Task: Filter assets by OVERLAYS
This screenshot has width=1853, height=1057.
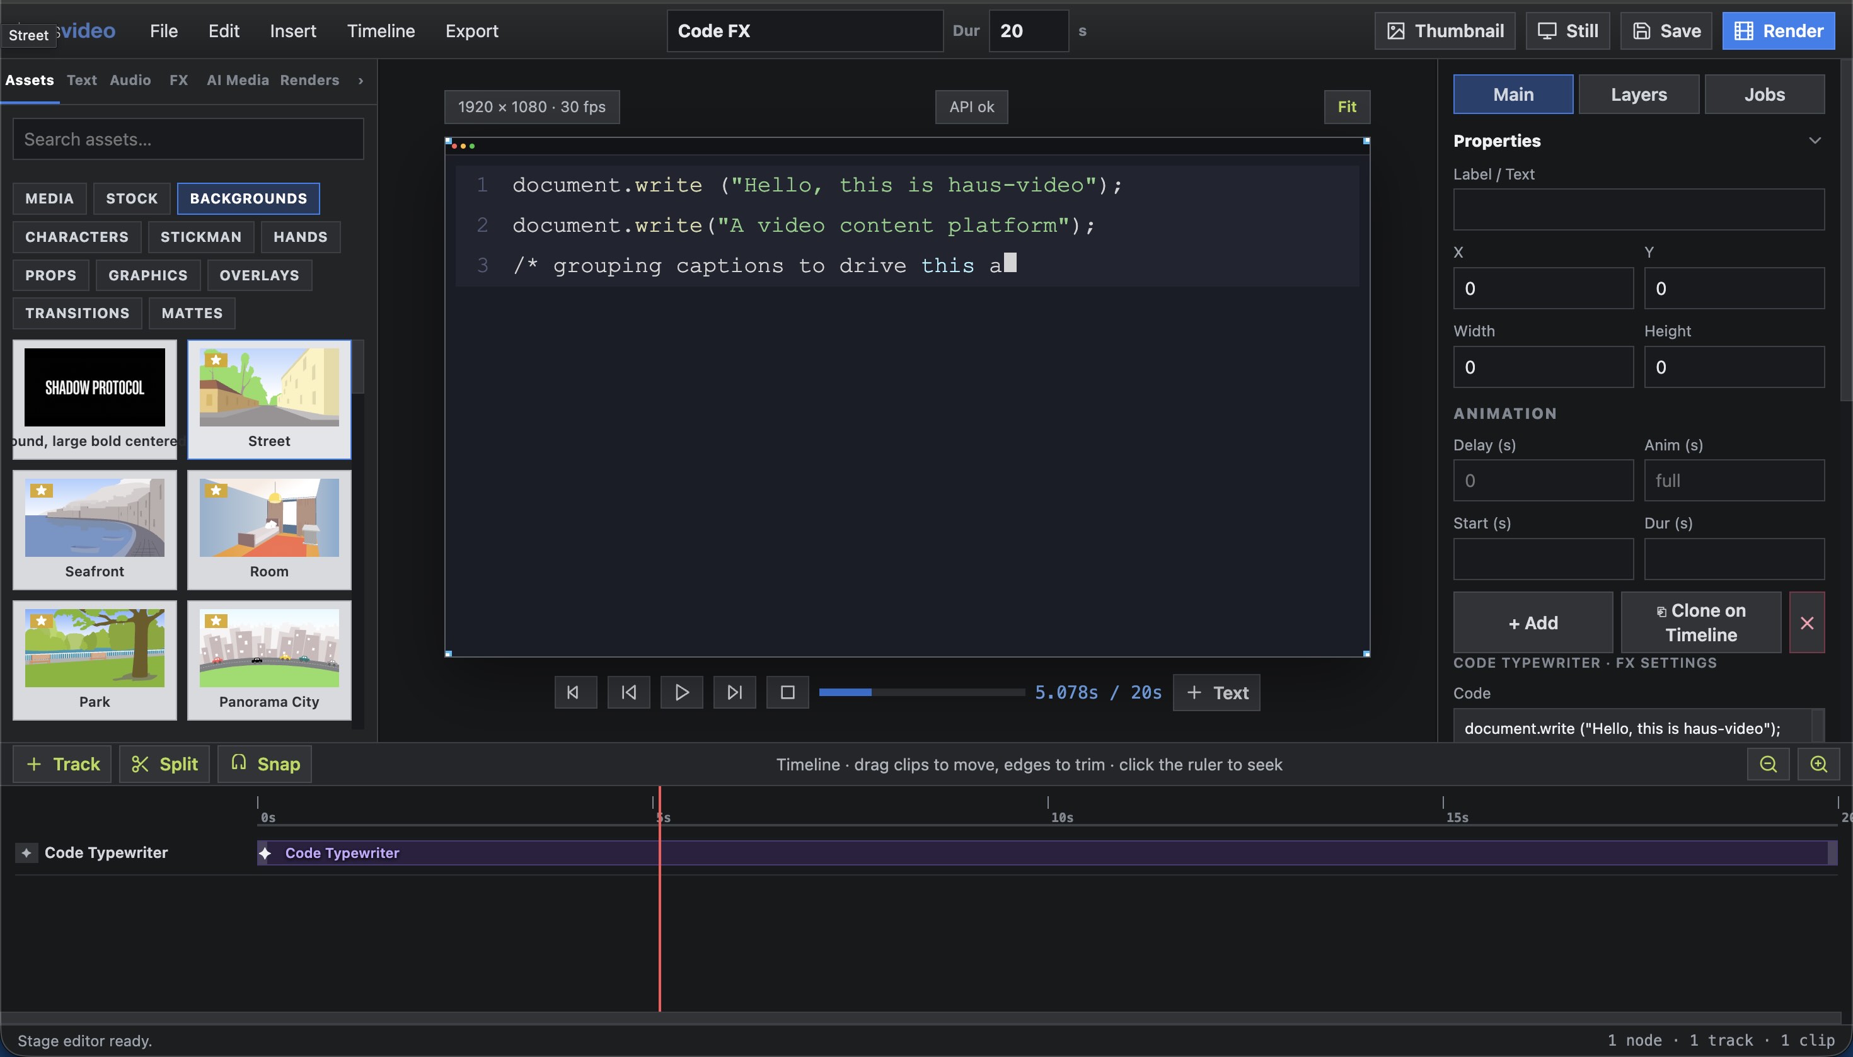Action: [259, 276]
